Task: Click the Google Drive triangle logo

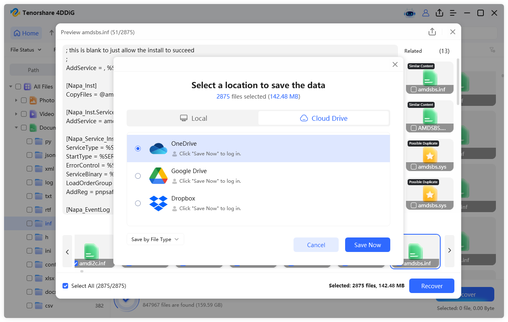Action: click(x=158, y=176)
